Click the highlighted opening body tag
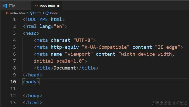 click(31, 82)
